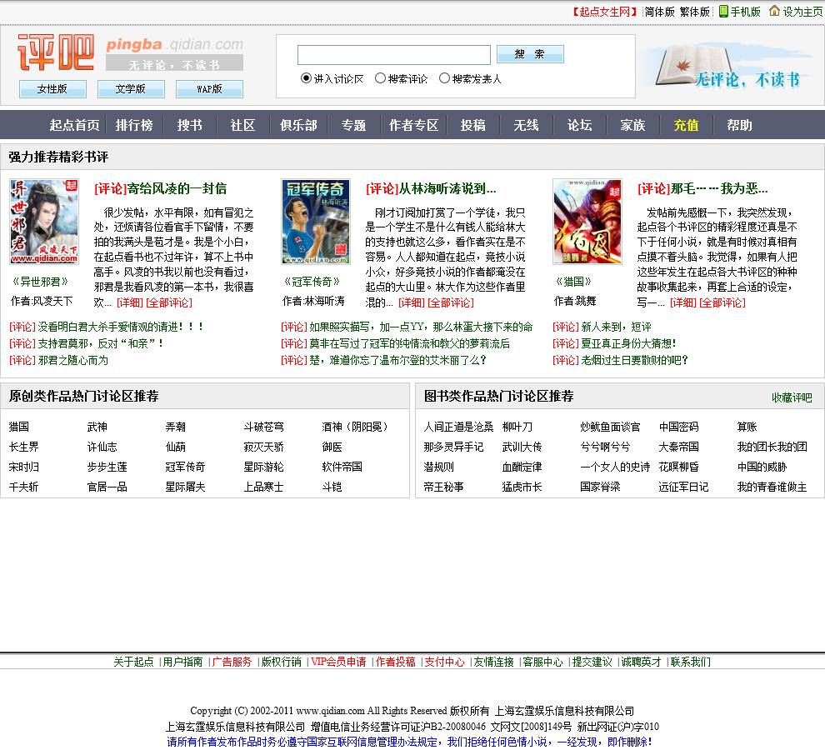Go to 起点首页 in navigation bar
This screenshot has width=825, height=750.
pyautogui.click(x=75, y=125)
